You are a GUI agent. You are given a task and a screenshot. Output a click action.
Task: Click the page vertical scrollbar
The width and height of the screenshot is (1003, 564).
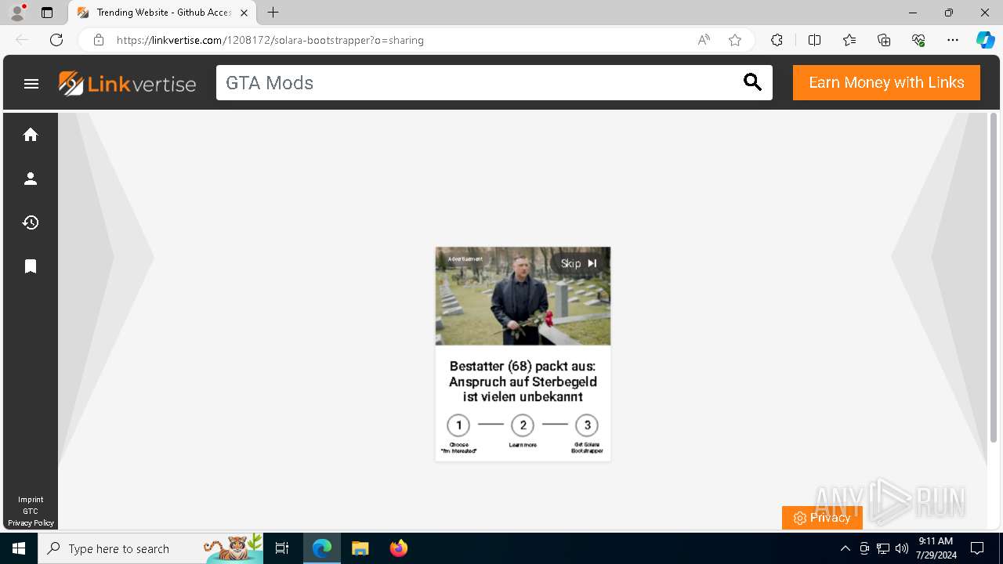click(x=994, y=278)
